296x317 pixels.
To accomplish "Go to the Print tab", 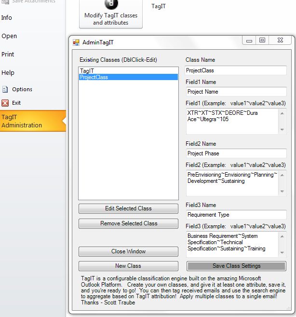I will tap(8, 54).
